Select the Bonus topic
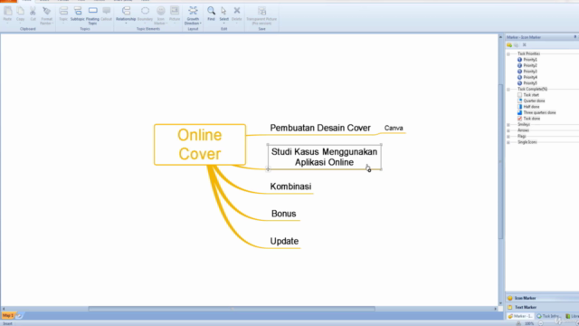 (x=283, y=214)
